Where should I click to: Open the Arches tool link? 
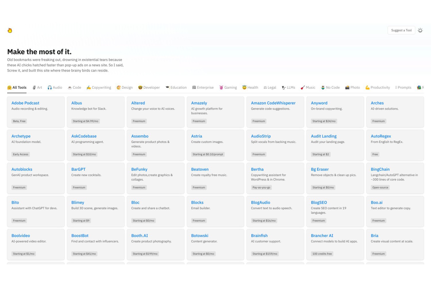coord(377,103)
